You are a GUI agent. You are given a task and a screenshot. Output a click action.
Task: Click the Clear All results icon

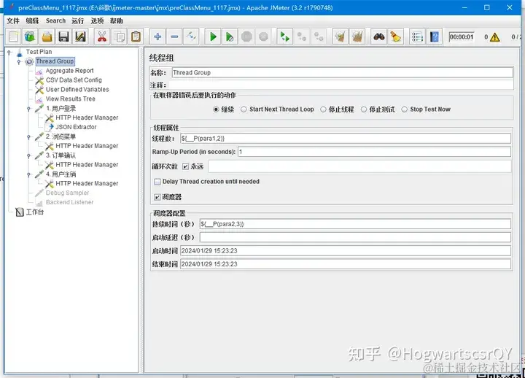point(357,36)
